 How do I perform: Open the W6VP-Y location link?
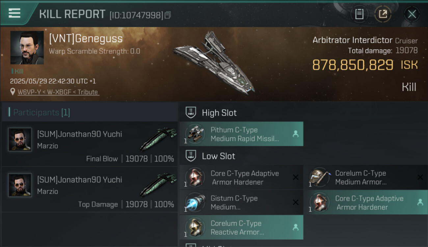tap(58, 92)
